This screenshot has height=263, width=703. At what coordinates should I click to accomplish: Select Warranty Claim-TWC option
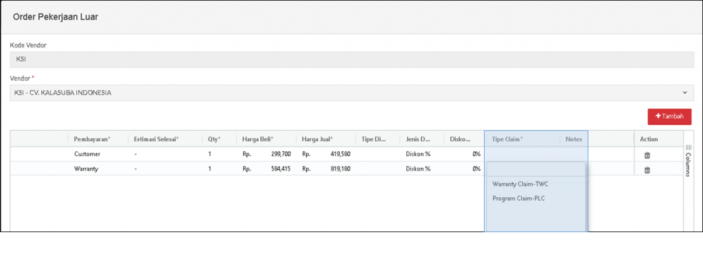coord(520,184)
